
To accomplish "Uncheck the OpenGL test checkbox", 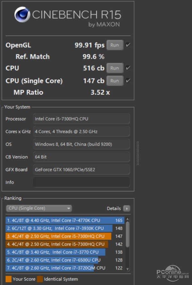I will coord(128,45).
